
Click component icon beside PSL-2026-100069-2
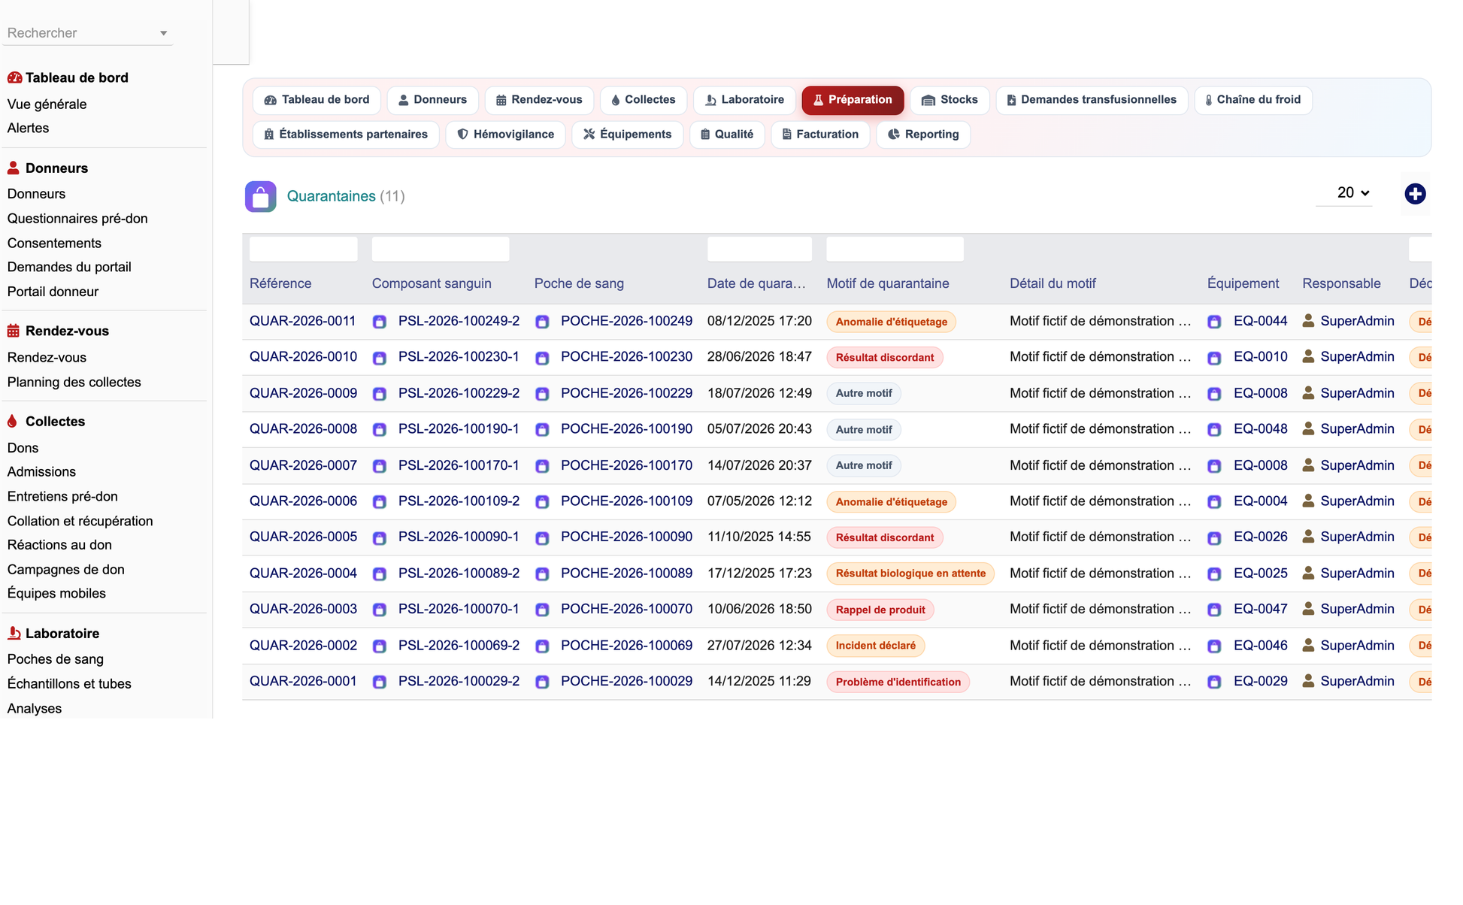coord(380,646)
